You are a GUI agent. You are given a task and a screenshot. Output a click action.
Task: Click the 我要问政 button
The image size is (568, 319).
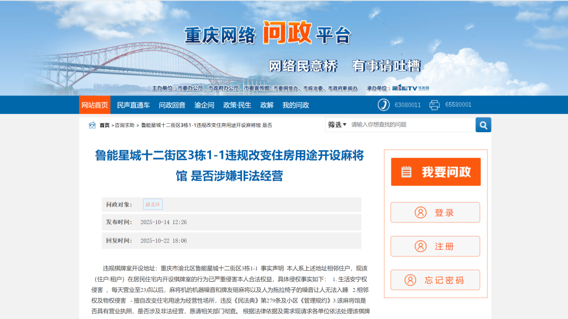pyautogui.click(x=435, y=171)
